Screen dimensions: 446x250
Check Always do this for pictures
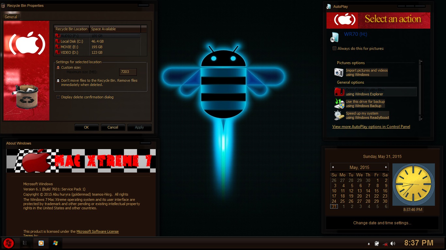[334, 49]
